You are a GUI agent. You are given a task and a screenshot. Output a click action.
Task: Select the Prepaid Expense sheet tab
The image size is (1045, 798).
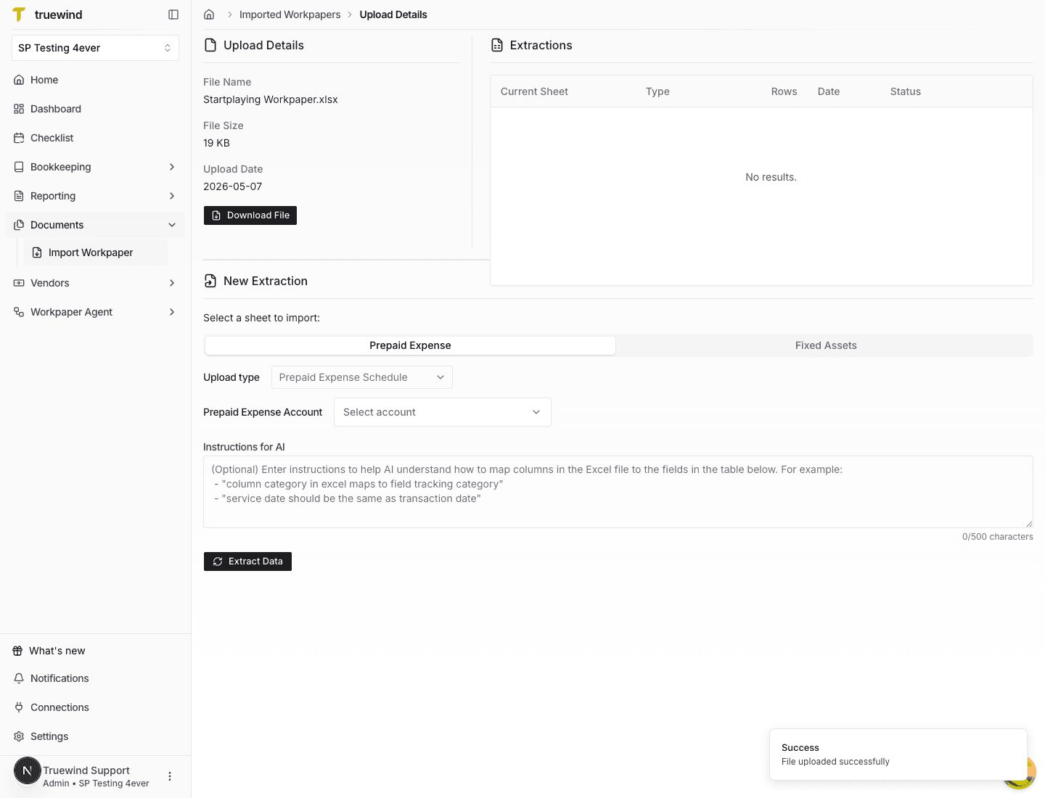[x=410, y=345]
